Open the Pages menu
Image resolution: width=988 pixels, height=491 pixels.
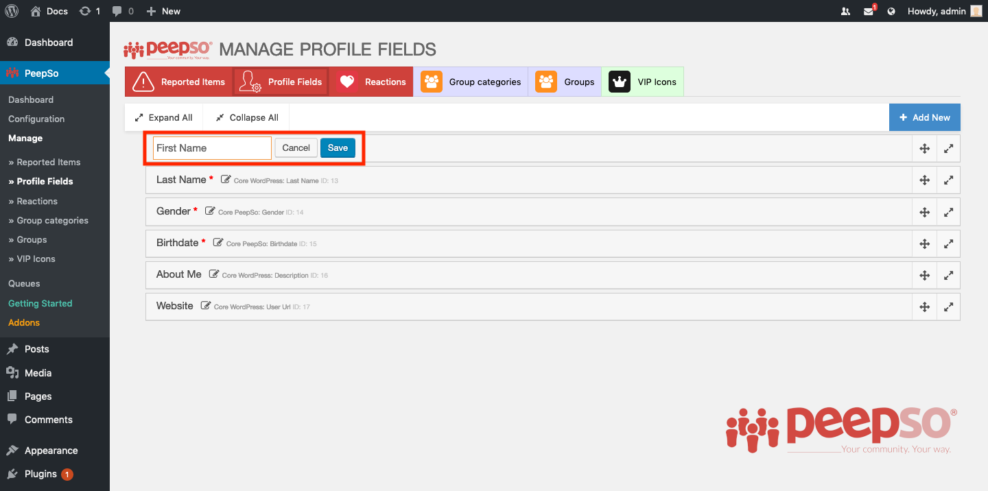[x=55, y=396]
